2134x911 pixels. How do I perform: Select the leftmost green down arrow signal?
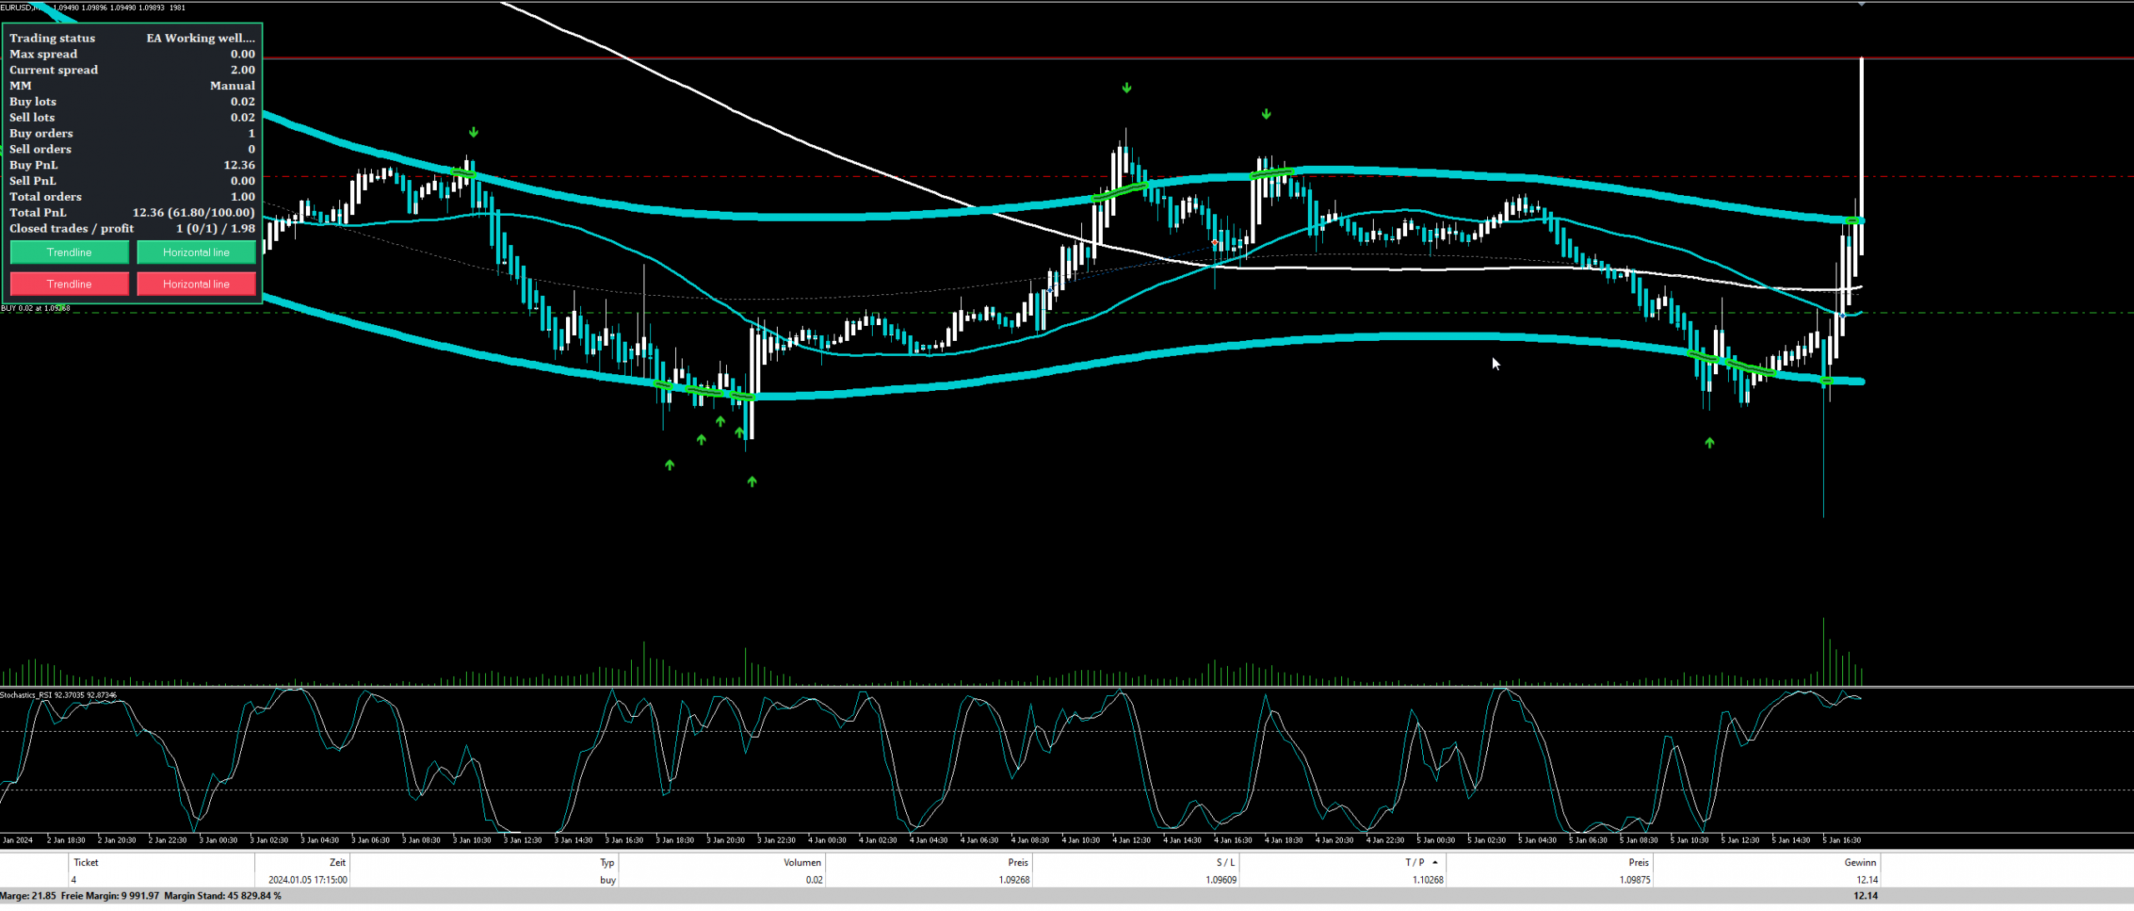473,133
